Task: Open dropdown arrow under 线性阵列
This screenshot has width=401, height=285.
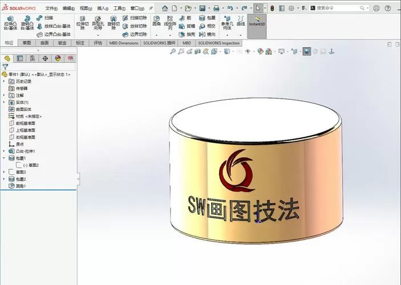Action: tap(170, 35)
